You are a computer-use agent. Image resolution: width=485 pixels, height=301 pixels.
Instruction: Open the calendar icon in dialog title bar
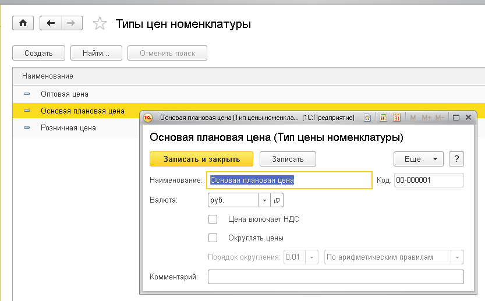(397, 118)
